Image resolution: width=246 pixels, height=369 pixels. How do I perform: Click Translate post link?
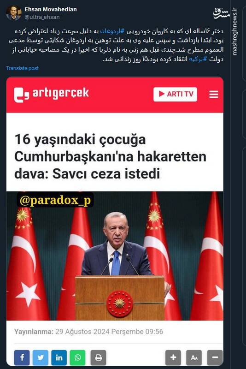pos(22,68)
